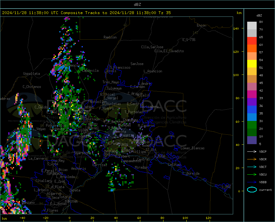This screenshot has height=222, width=275.
Task: Click the 'Tulumaya' place label
Action: 114,88
